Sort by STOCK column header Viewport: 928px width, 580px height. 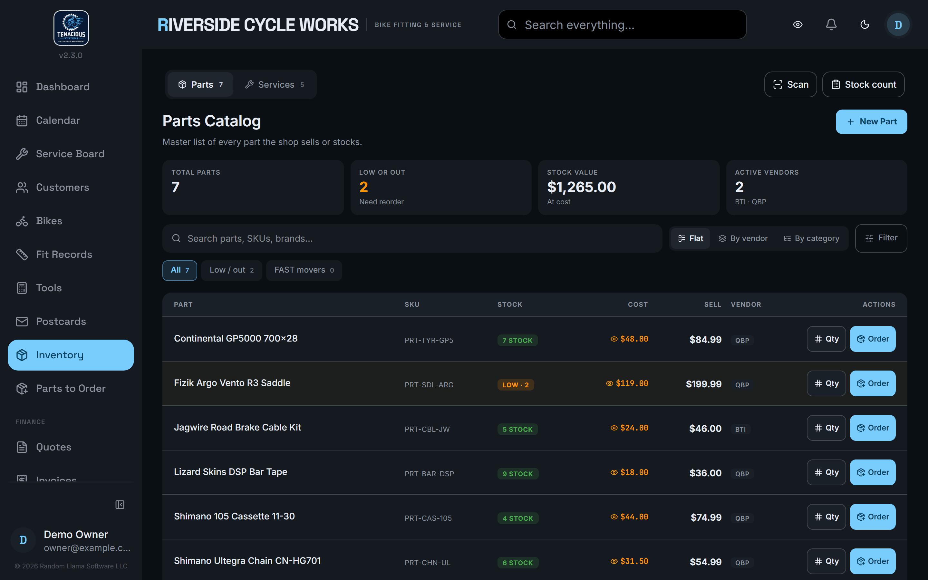(x=510, y=304)
